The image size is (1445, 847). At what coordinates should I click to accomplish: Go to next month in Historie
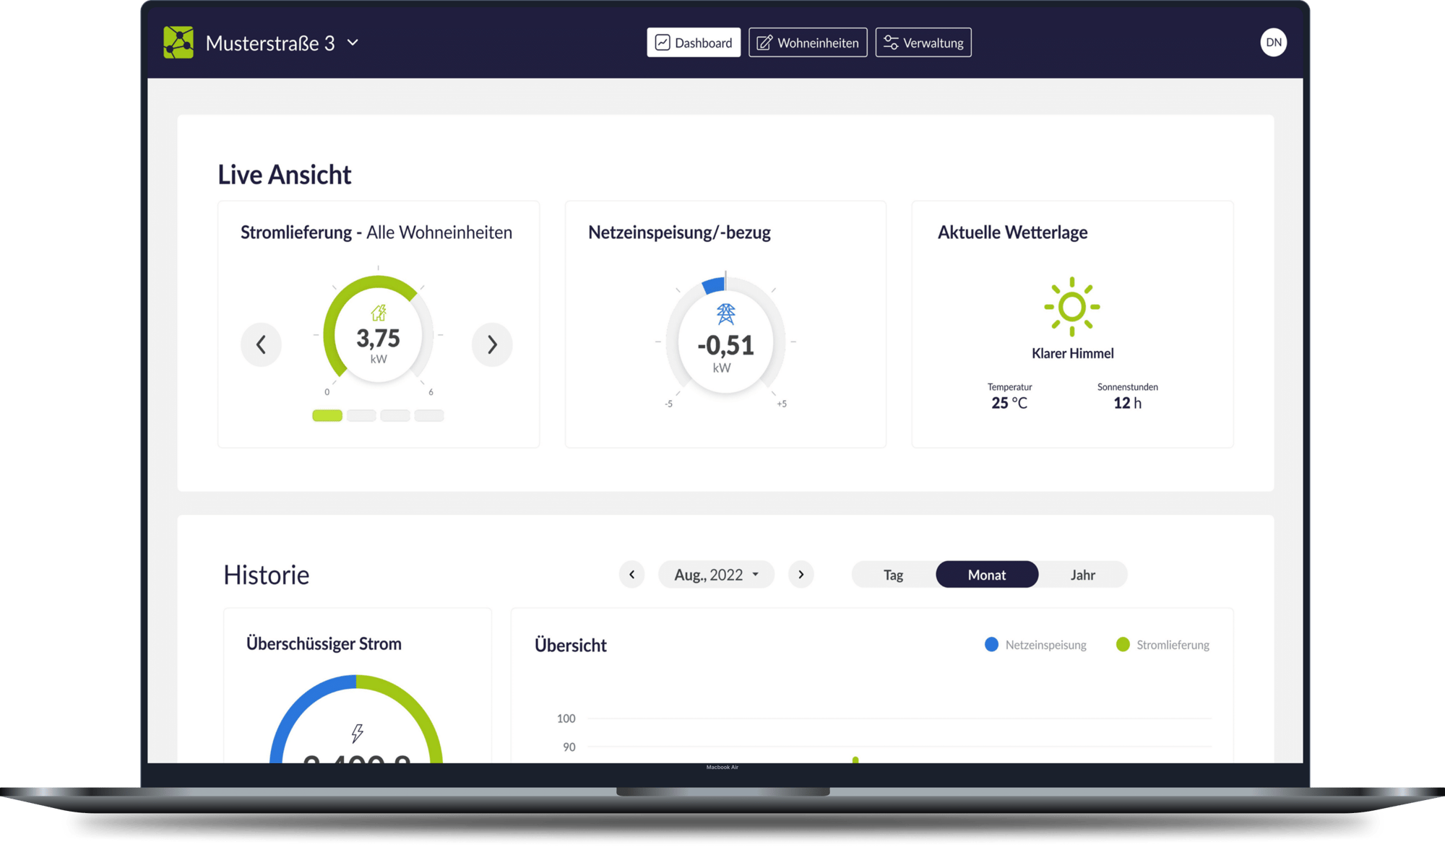point(801,575)
